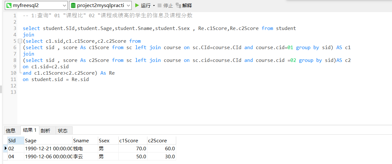Click the 'select' keyword on line 3
392x164 pixels.
click(31, 28)
